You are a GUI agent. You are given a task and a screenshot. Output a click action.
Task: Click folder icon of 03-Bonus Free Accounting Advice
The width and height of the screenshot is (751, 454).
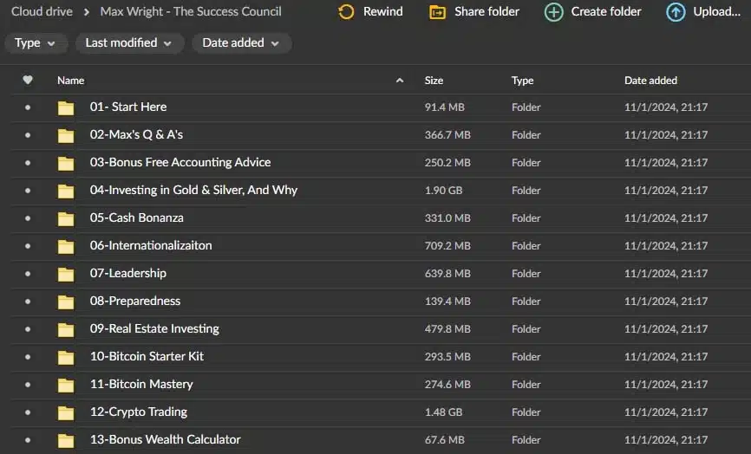tap(66, 163)
